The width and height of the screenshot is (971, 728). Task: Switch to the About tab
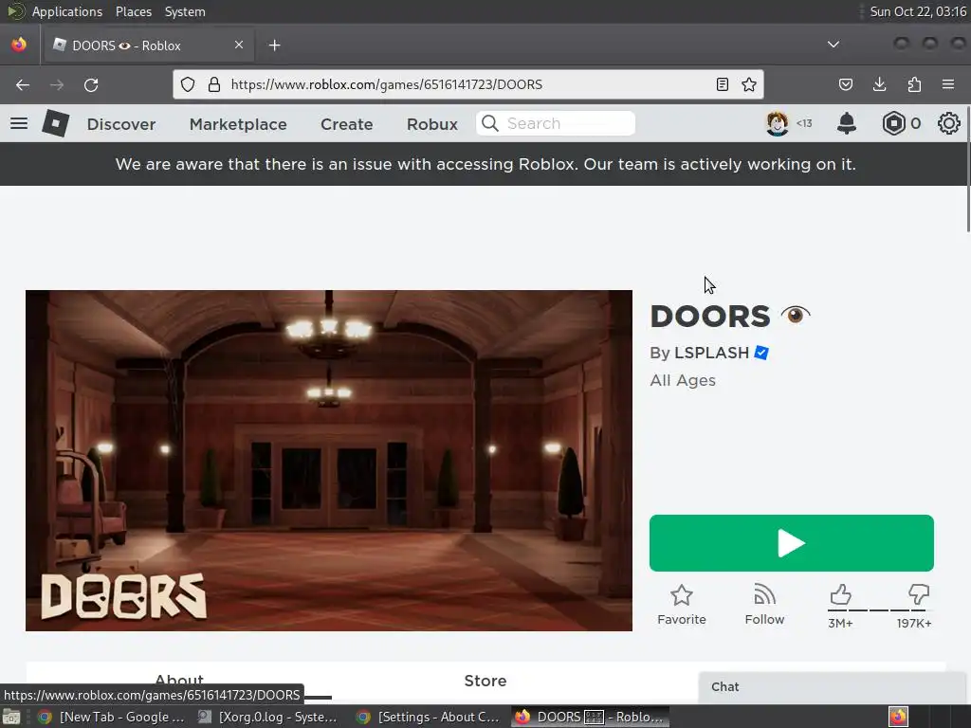tap(179, 679)
